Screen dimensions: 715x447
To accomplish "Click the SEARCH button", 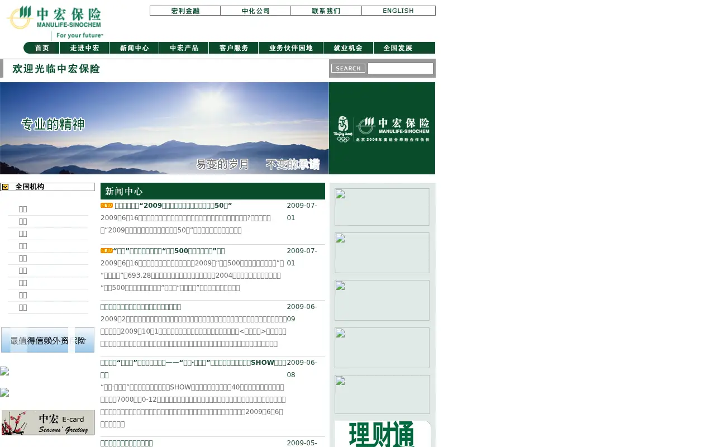I will (348, 68).
